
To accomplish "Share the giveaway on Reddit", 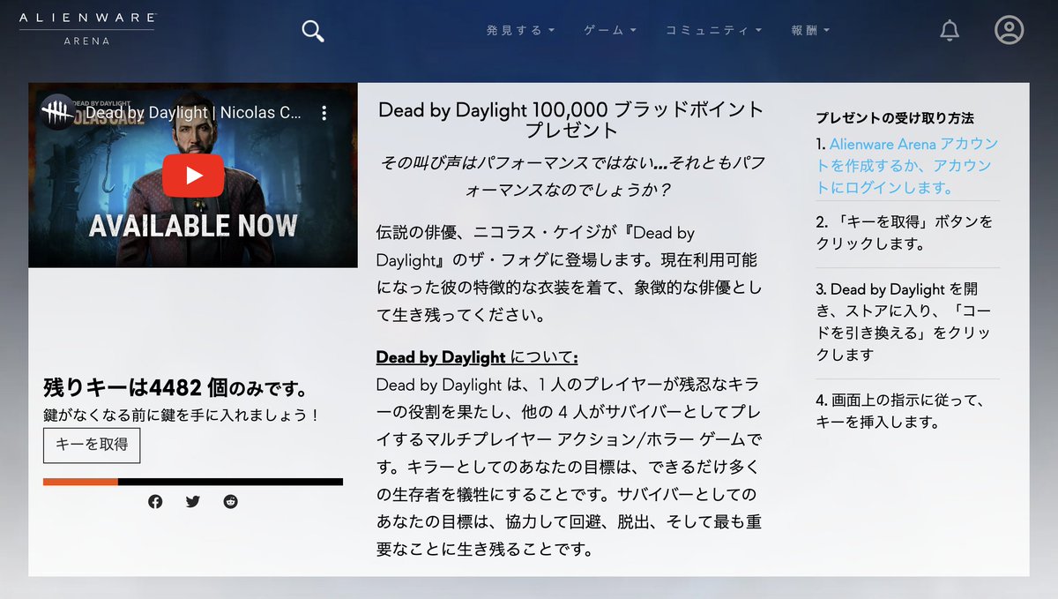I will click(x=231, y=502).
